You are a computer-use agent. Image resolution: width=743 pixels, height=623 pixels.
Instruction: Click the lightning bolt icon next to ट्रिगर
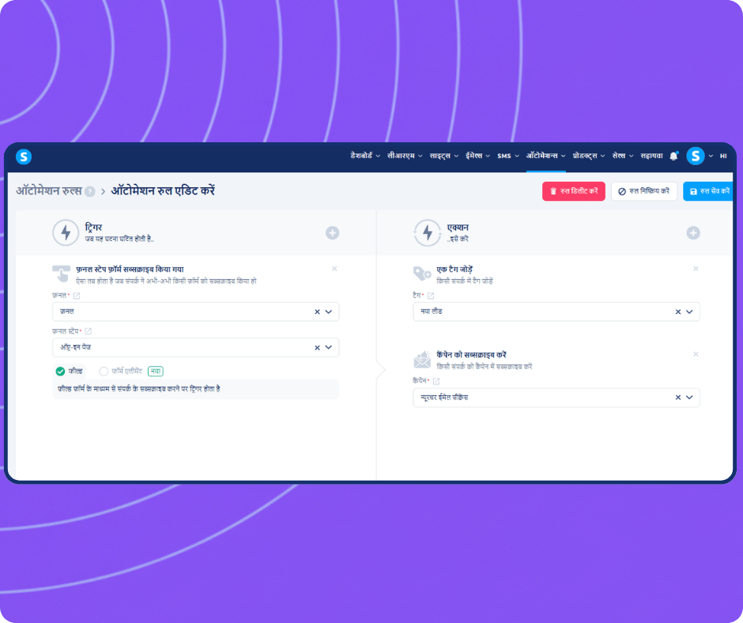coord(66,232)
